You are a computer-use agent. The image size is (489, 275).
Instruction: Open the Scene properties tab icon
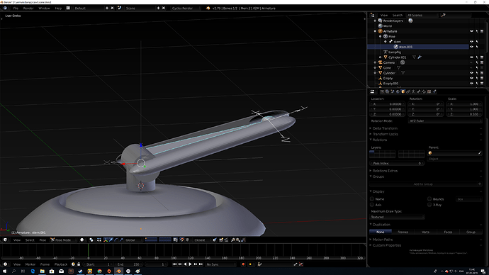[x=393, y=91]
